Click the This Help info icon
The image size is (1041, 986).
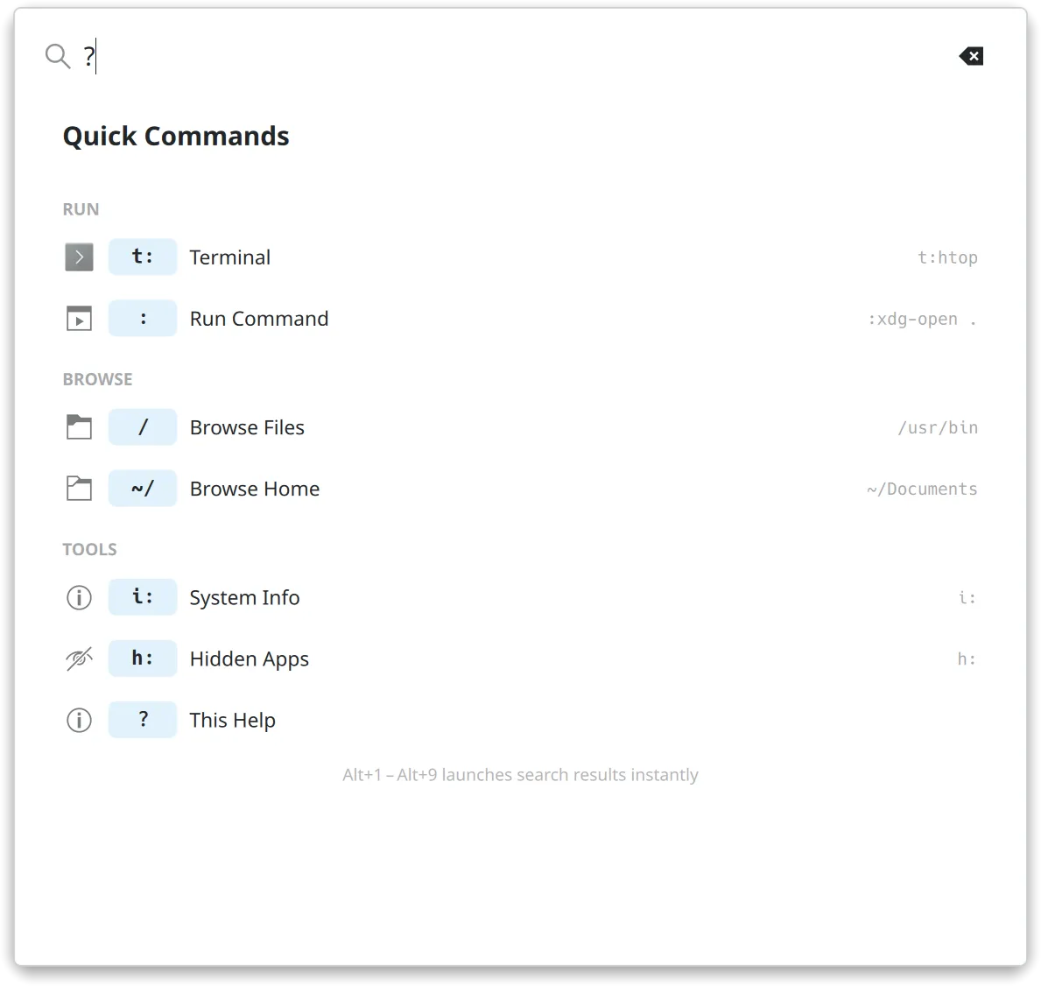click(x=79, y=720)
